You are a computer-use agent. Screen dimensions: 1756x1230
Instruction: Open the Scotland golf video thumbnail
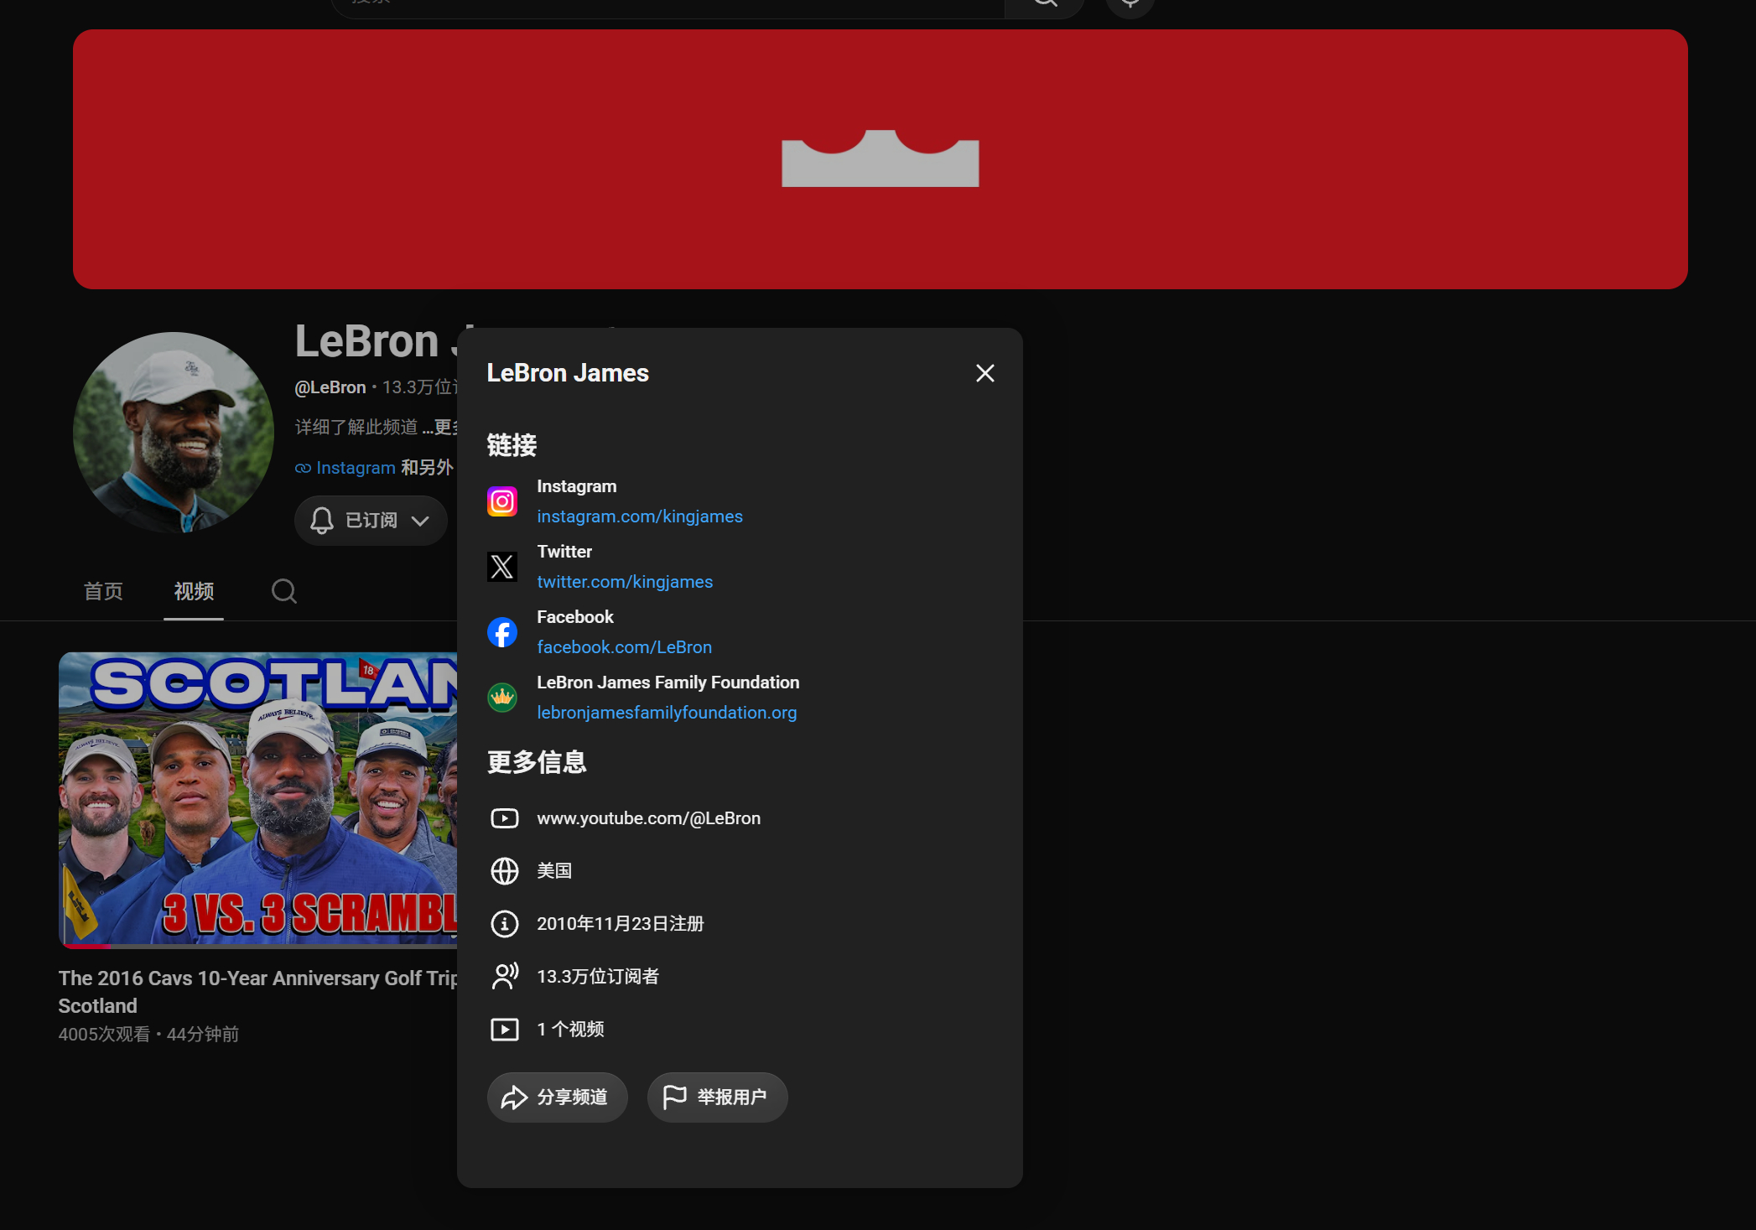point(258,800)
